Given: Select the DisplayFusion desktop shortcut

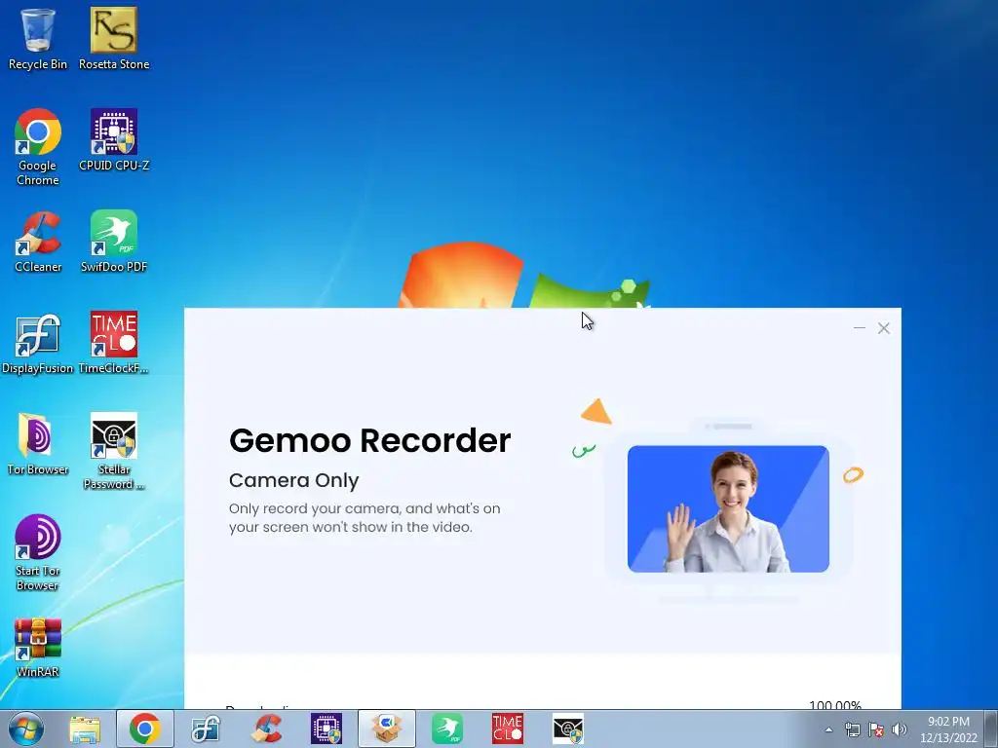Looking at the screenshot, I should [38, 344].
